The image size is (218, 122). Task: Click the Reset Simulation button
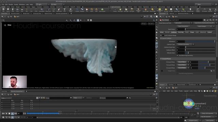[x=183, y=26]
